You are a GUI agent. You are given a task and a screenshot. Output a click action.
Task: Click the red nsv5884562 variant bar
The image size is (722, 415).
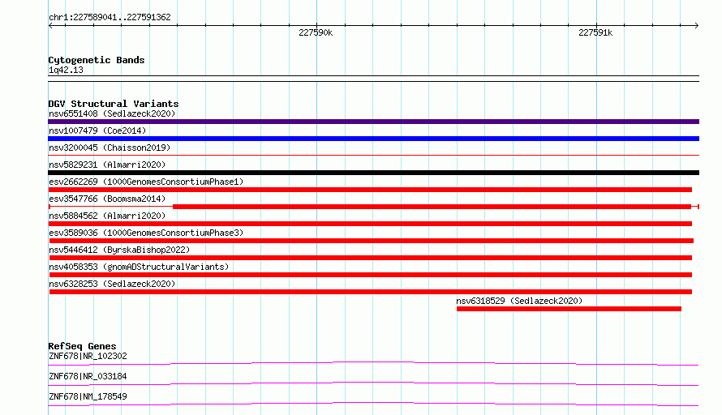[x=370, y=224]
